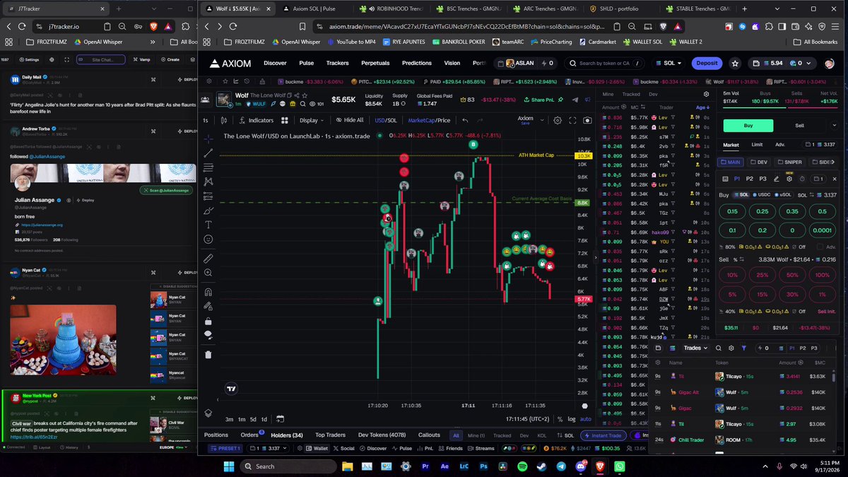Open the 1s timeframe selector
Screen dimensions: 848x477
(206, 120)
